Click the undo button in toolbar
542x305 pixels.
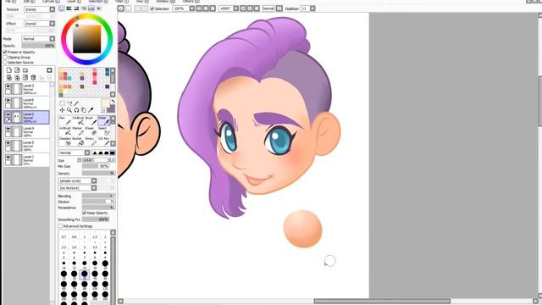point(120,8)
